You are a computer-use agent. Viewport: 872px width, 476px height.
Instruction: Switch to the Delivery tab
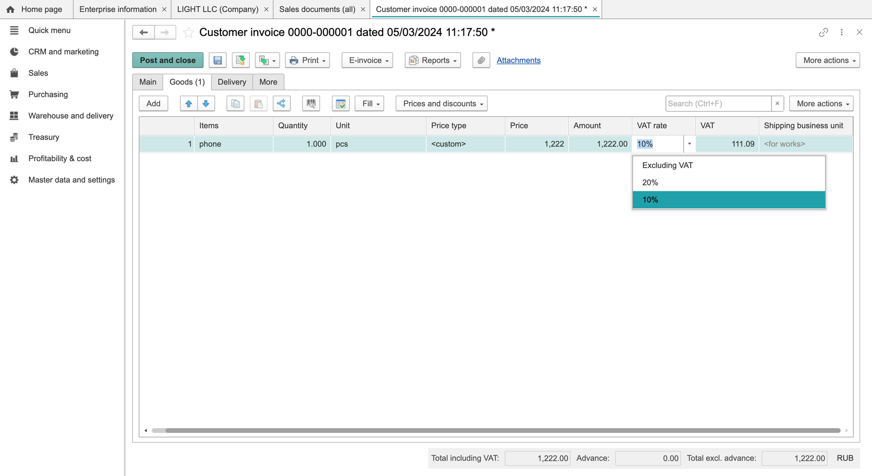[232, 82]
